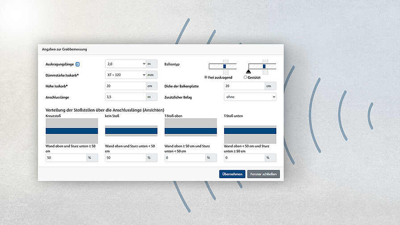Click the Anschlusslänge label
The width and height of the screenshot is (400, 225).
[57, 97]
